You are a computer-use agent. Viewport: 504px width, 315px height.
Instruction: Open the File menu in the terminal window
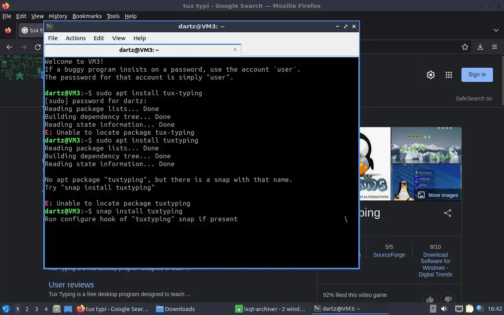53,38
